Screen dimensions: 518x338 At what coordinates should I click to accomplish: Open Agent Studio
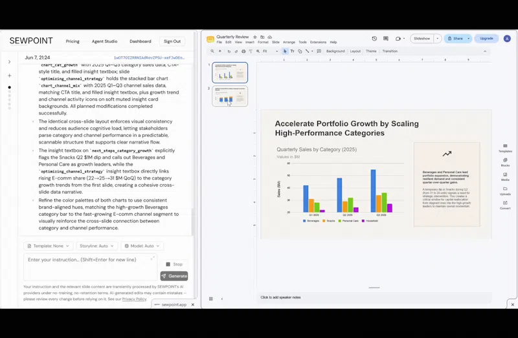(x=104, y=41)
